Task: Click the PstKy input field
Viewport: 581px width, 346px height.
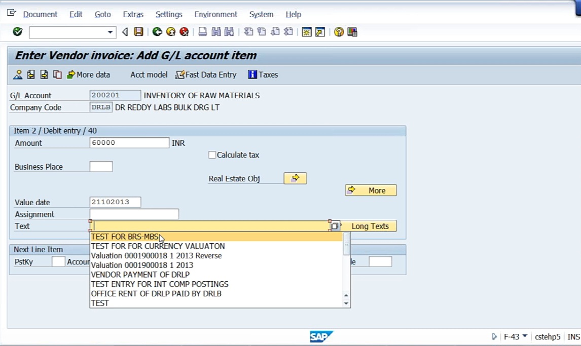Action: 58,261
